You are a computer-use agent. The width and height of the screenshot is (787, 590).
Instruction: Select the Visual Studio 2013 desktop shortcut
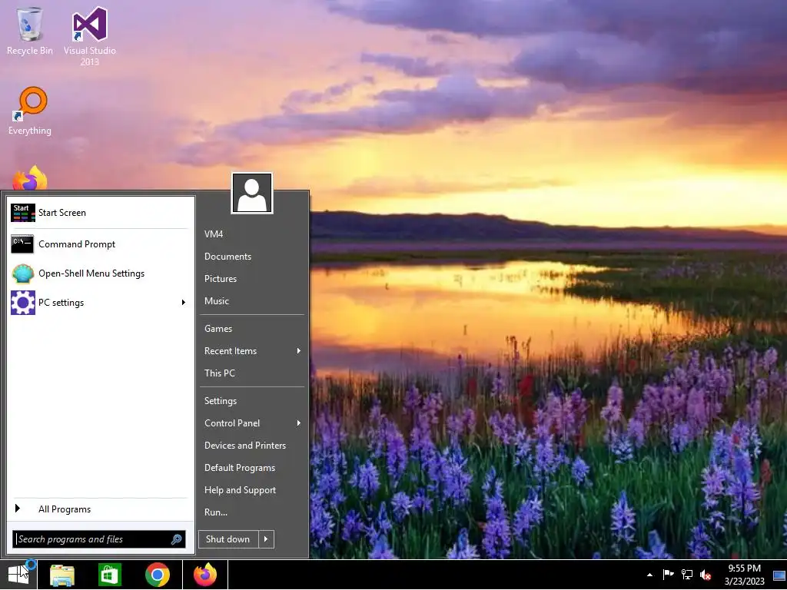coord(89,35)
